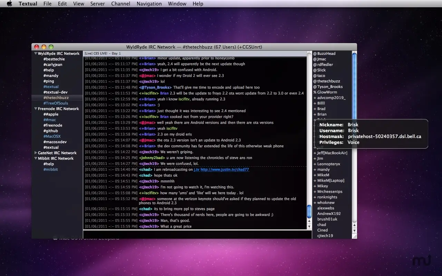Select the #textual channel under Freenode

(51, 147)
